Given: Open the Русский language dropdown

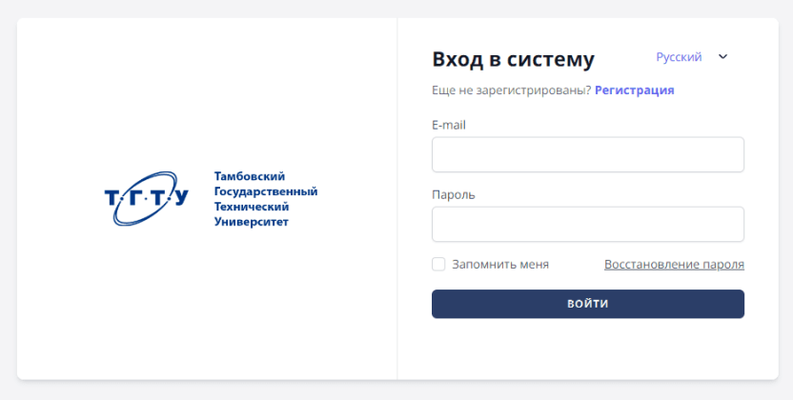Looking at the screenshot, I should (679, 57).
